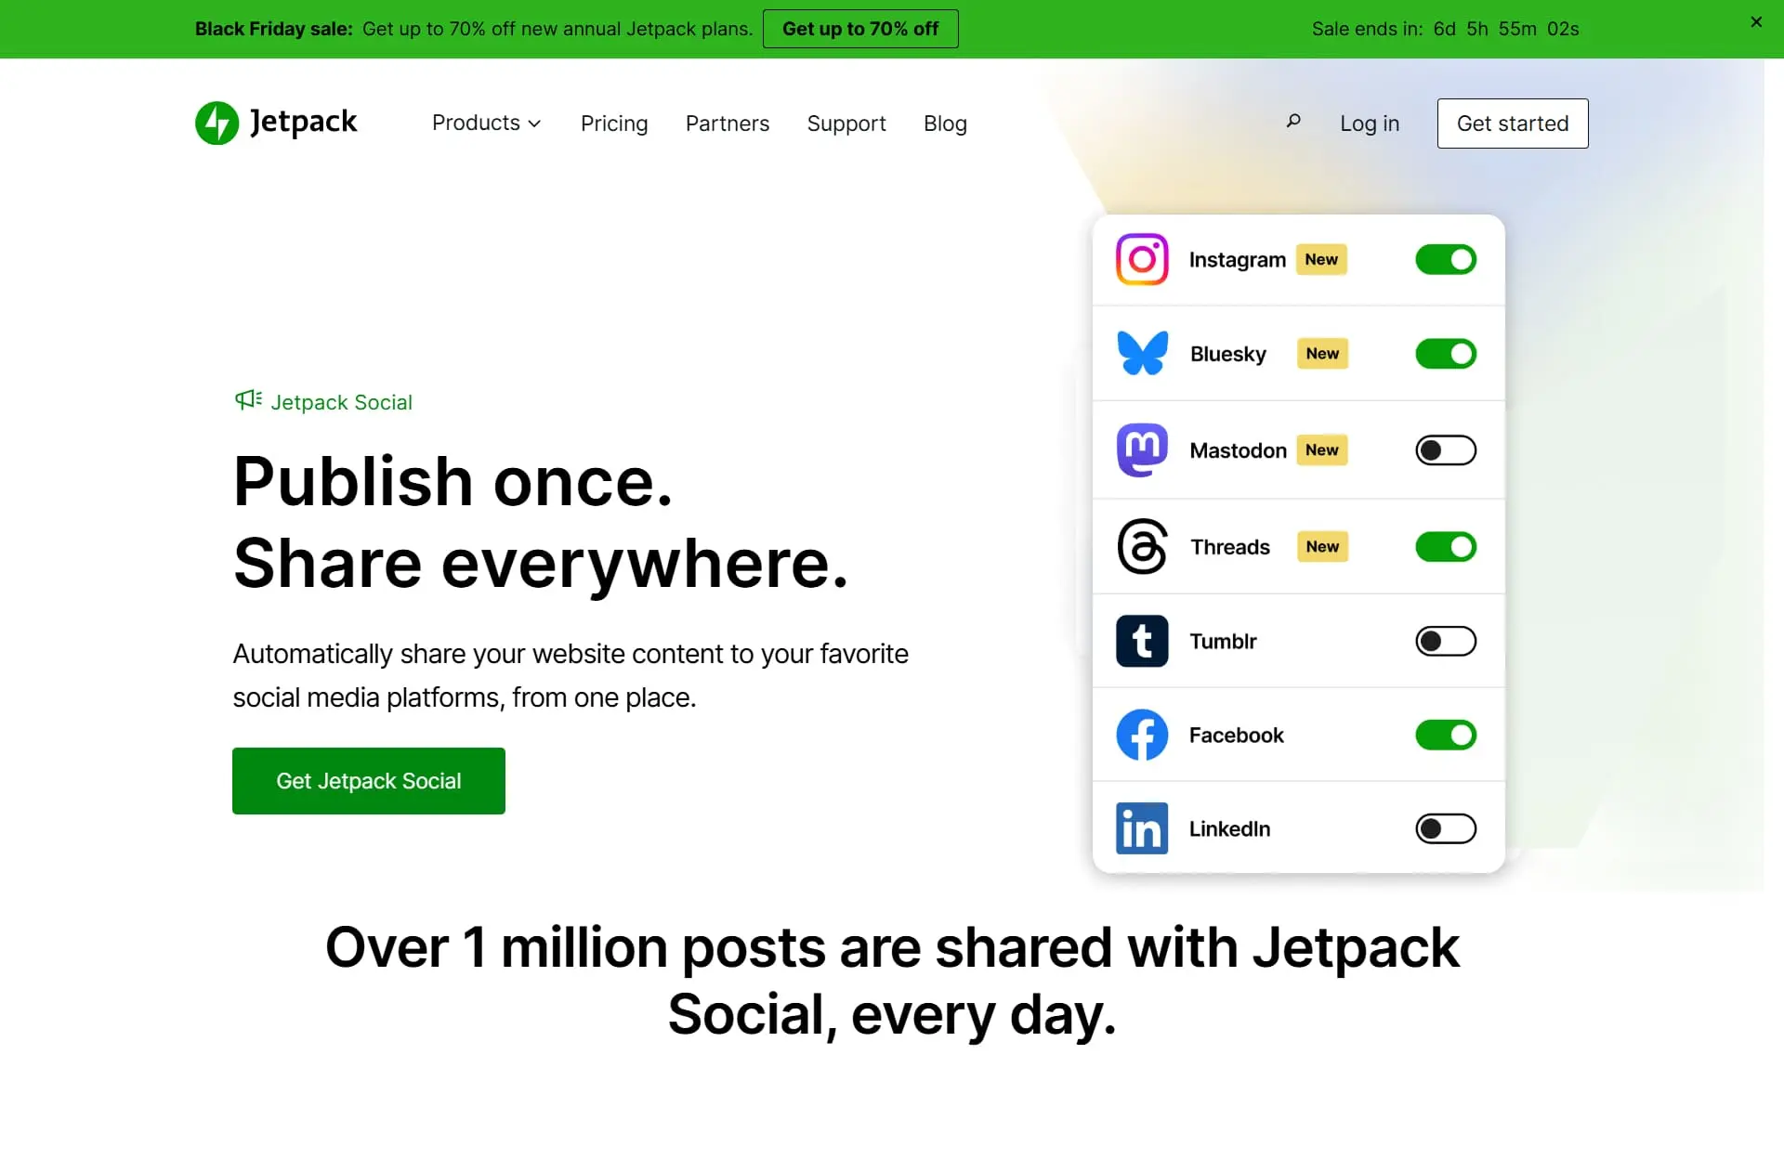This screenshot has width=1784, height=1172.
Task: Enable the Tumblr toggle
Action: point(1446,641)
